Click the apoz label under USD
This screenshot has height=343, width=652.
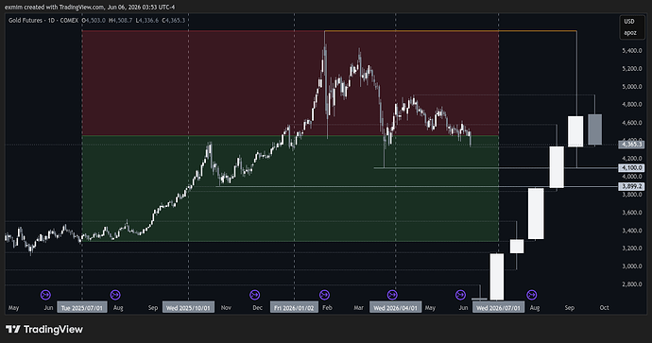coord(629,32)
